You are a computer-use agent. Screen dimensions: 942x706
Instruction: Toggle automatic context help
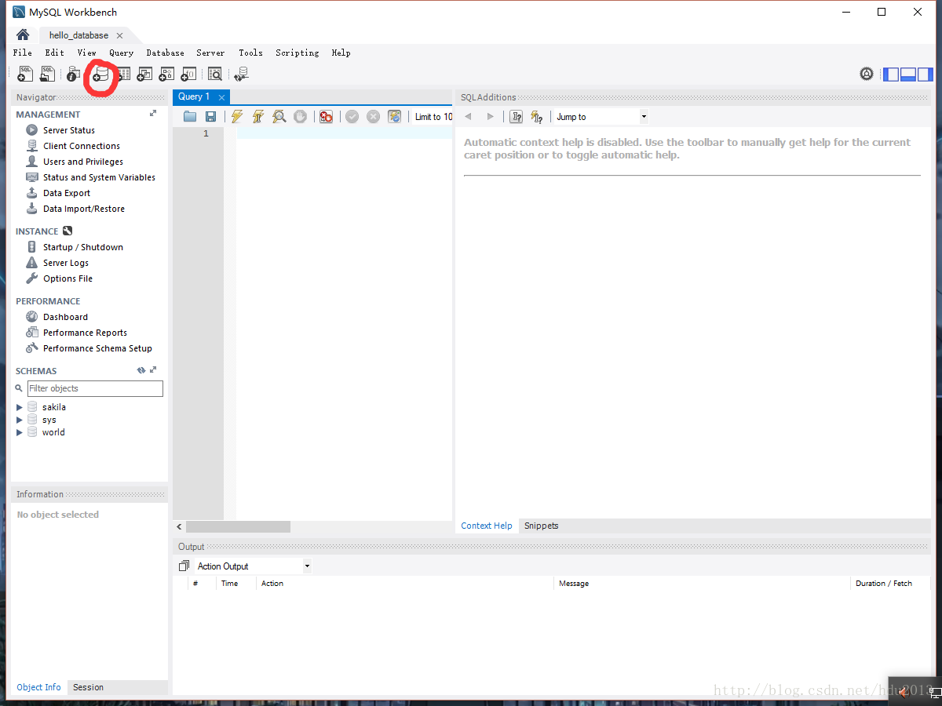(537, 117)
